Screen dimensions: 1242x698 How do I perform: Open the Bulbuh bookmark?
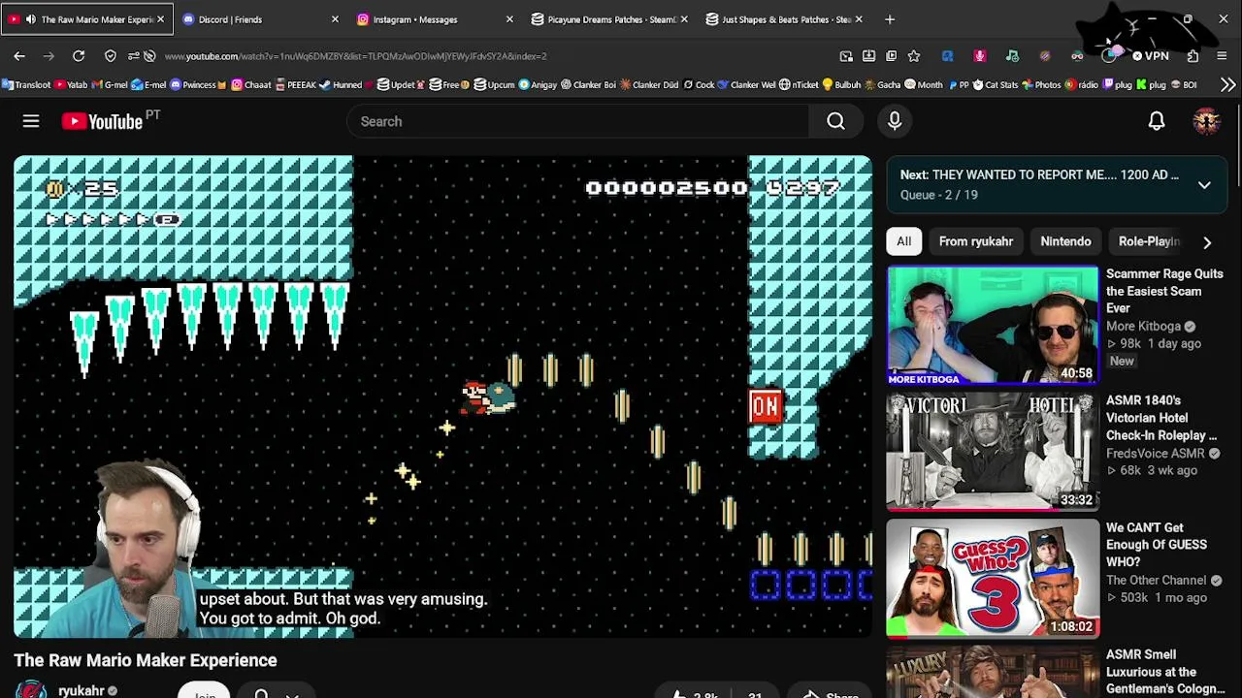click(840, 85)
